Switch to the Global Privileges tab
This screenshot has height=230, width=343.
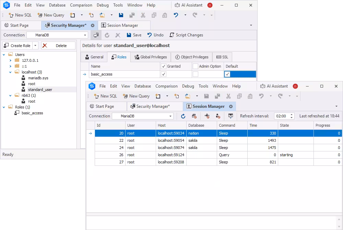(x=151, y=57)
